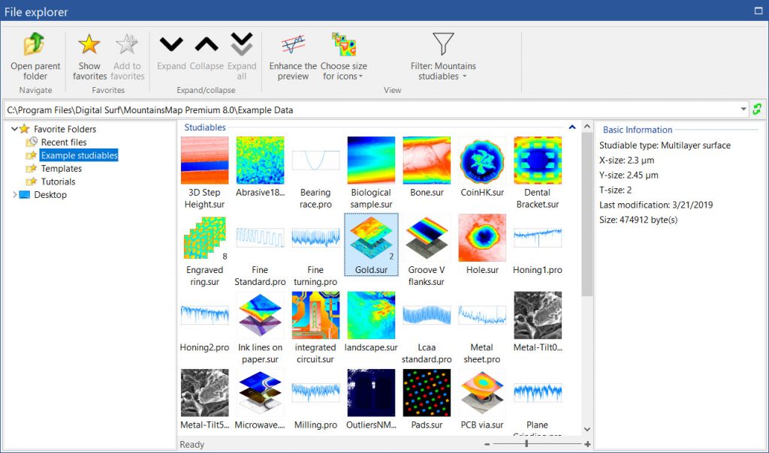Show favorites star icon

[89, 44]
